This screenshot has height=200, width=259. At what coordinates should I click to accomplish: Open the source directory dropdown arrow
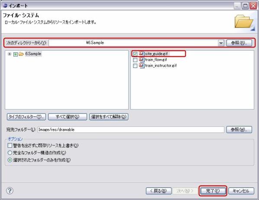(221, 43)
